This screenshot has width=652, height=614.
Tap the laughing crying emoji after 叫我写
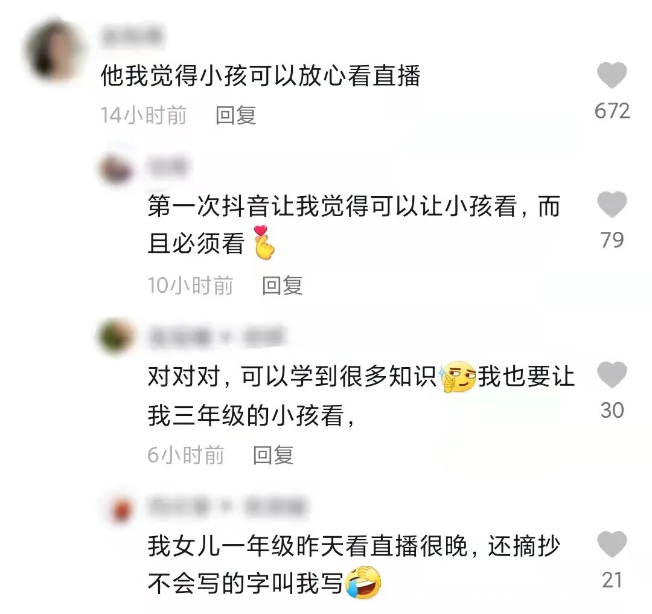(x=363, y=581)
